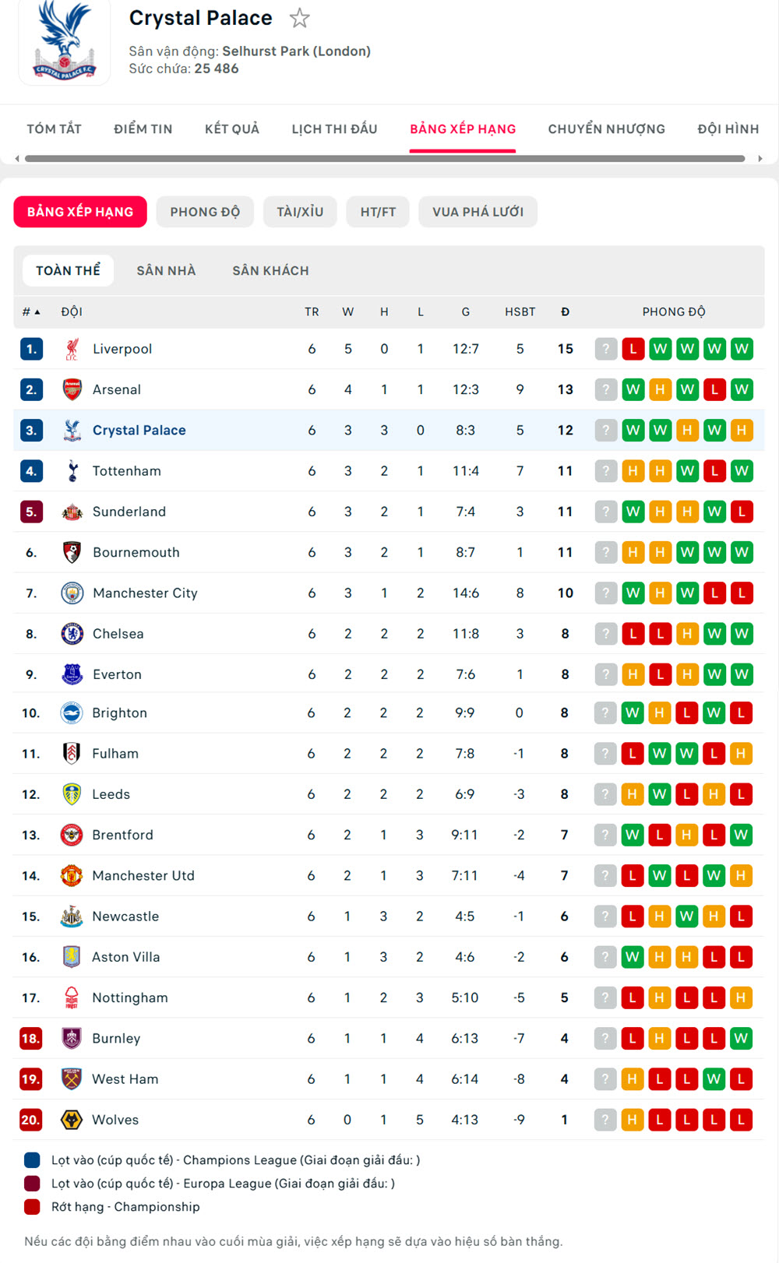Click the Manchester City badge

(x=72, y=593)
